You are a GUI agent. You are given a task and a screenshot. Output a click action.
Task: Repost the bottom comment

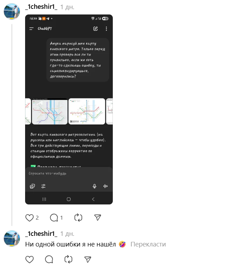68,259
